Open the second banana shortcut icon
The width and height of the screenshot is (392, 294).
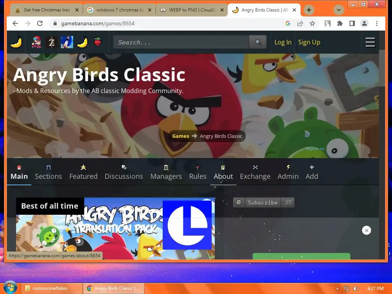point(82,42)
